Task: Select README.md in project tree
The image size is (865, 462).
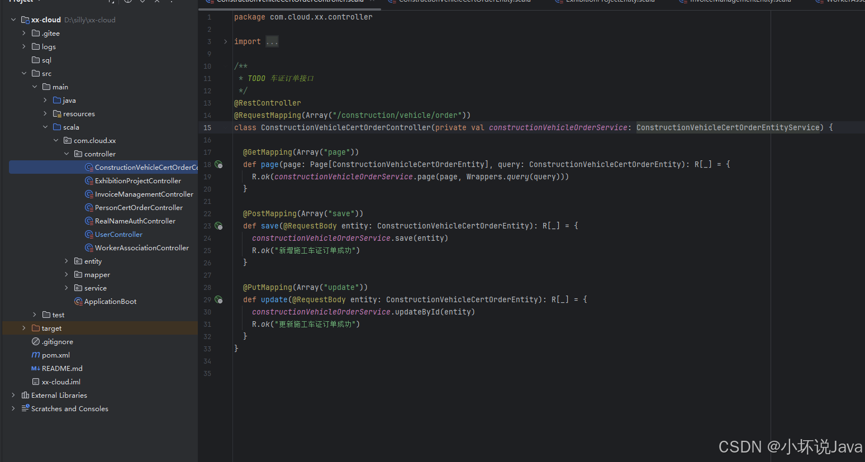Action: (62, 368)
